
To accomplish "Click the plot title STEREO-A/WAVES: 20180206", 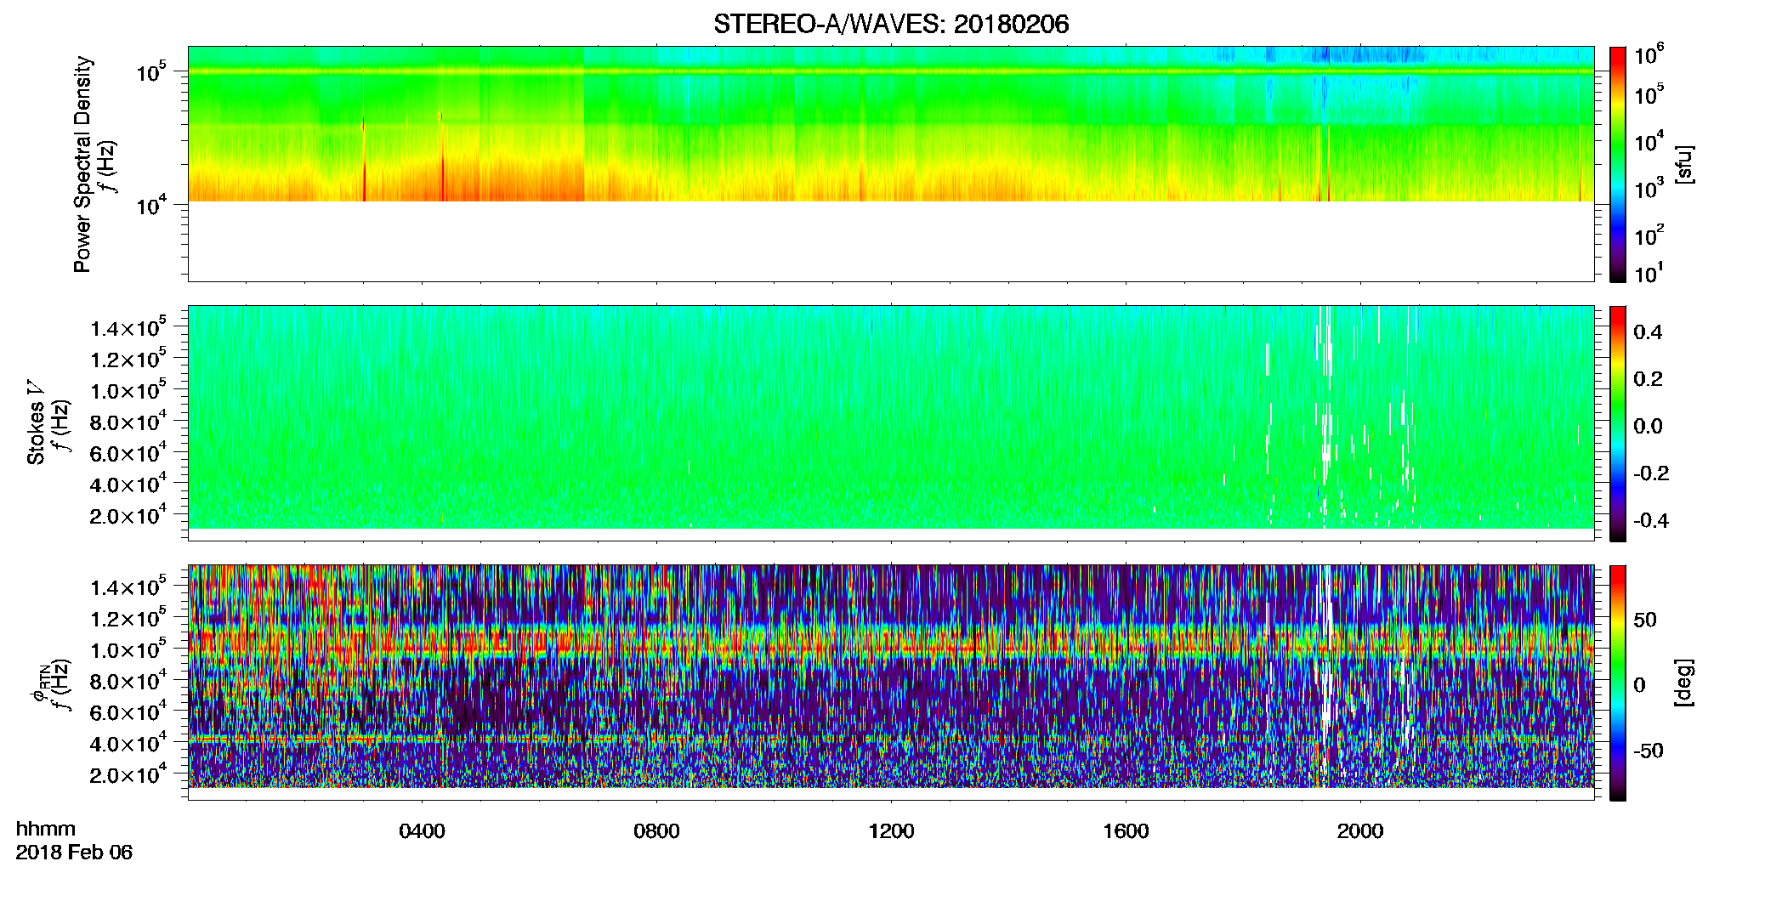I will [891, 25].
